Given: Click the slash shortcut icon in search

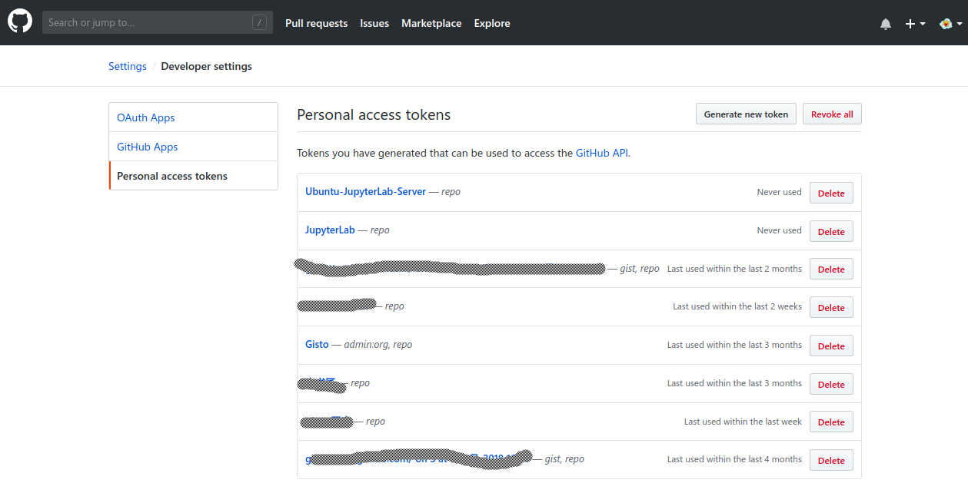Looking at the screenshot, I should (x=259, y=22).
